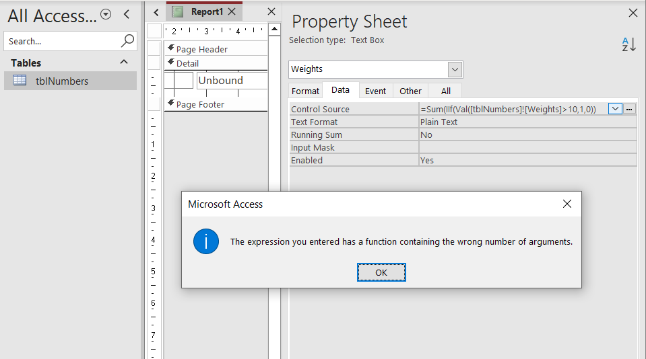Open expression builder with ellipsis button
This screenshot has width=646, height=359.
pos(630,109)
